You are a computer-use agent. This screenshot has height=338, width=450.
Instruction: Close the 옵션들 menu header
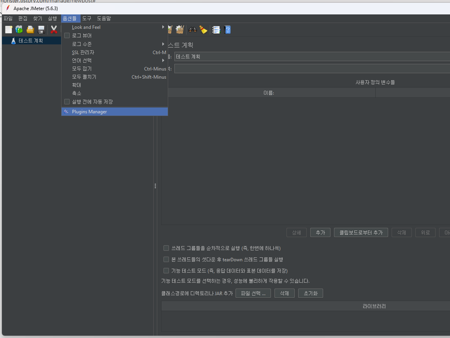click(x=70, y=18)
